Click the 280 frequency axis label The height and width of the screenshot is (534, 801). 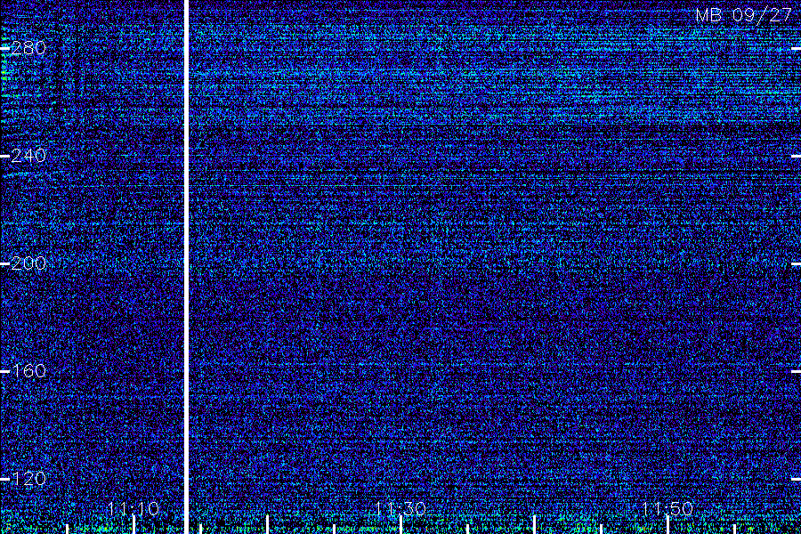pos(28,49)
